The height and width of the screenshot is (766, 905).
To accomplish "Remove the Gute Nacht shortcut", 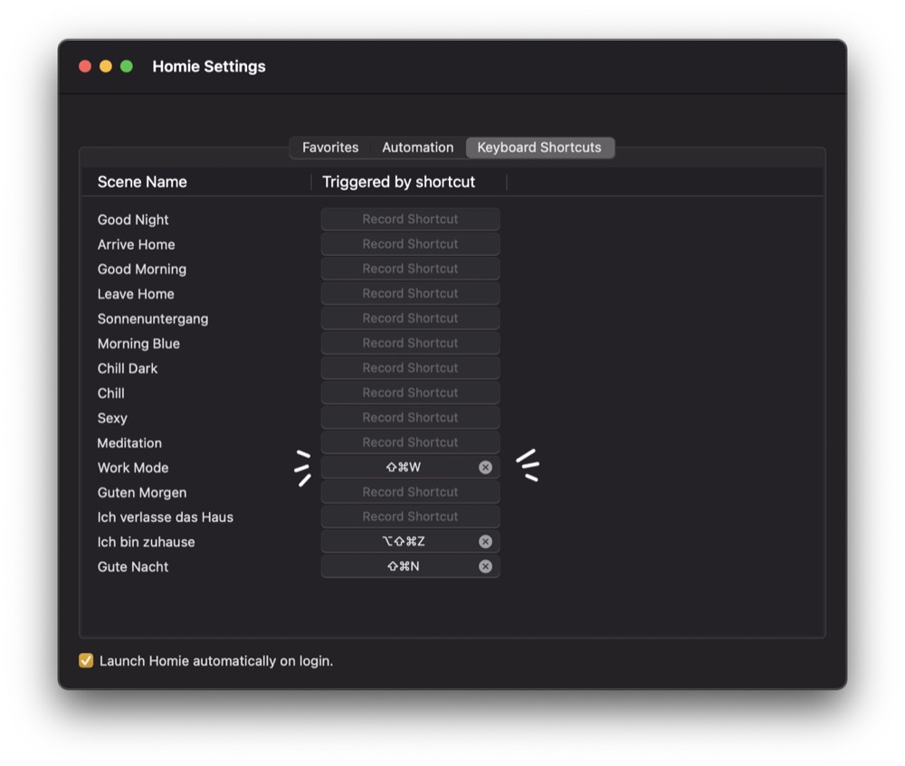I will [485, 566].
